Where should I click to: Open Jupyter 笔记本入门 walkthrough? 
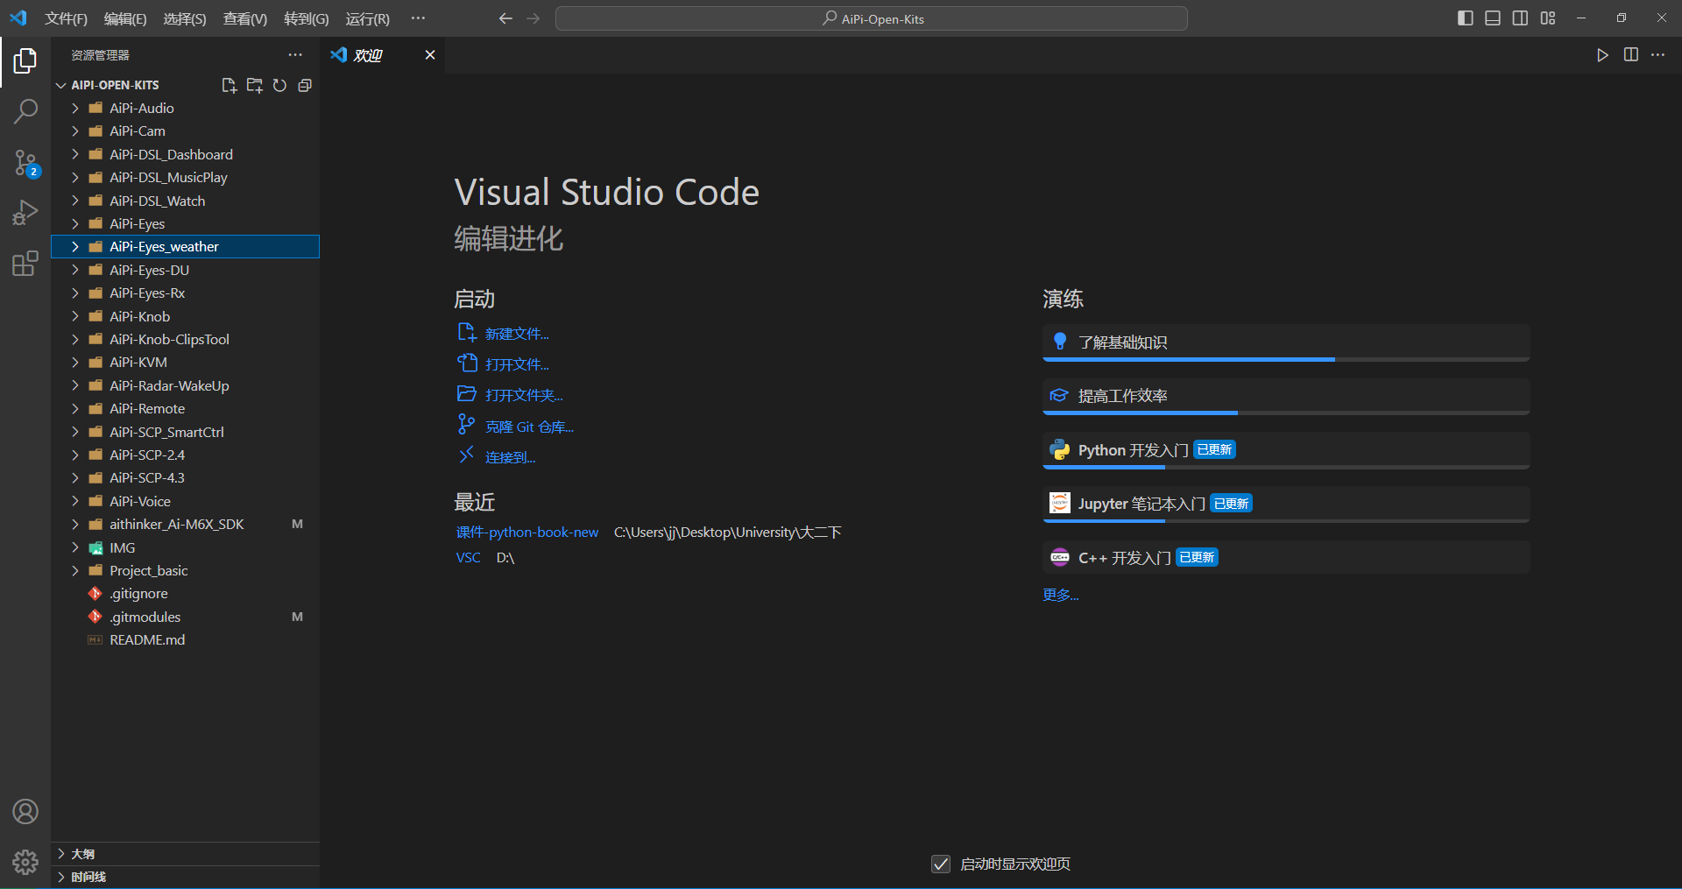click(x=1286, y=504)
